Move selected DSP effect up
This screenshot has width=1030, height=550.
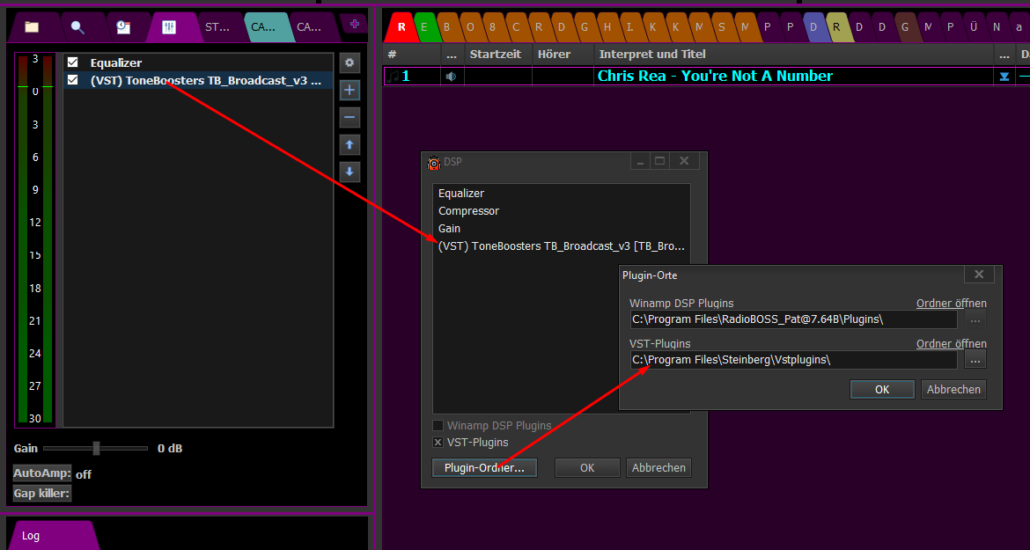click(349, 144)
